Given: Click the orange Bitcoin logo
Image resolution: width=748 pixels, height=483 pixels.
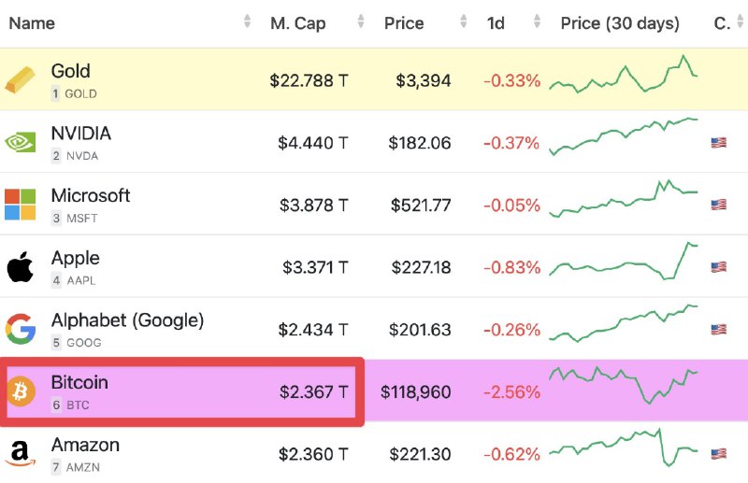Looking at the screenshot, I should coord(21,391).
